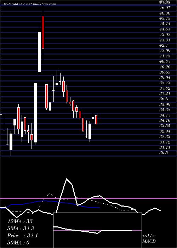This screenshot has height=248, width=177.
Task: Click the 5MA : 34.3 readout
Action: pos(21,229)
